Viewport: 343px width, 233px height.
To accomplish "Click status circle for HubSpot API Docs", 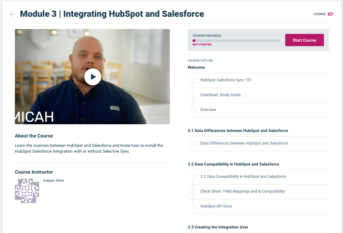I will (193, 207).
